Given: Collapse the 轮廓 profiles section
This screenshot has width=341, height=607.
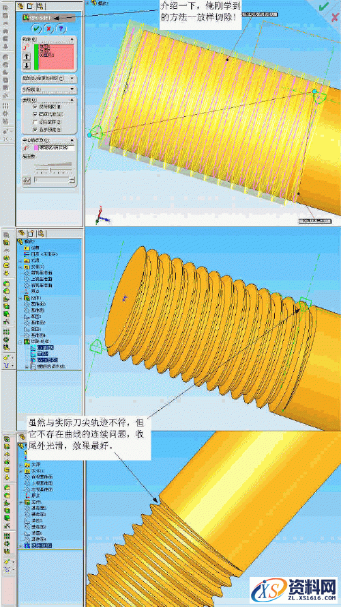Looking at the screenshot, I should pyautogui.click(x=72, y=39).
